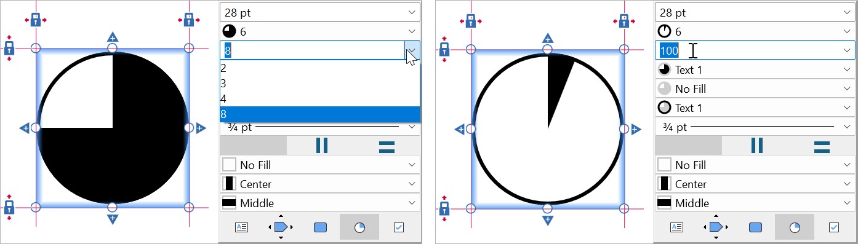This screenshot has height=244, width=858.
Task: Open text tab in panel with open list
Action: tap(242, 227)
